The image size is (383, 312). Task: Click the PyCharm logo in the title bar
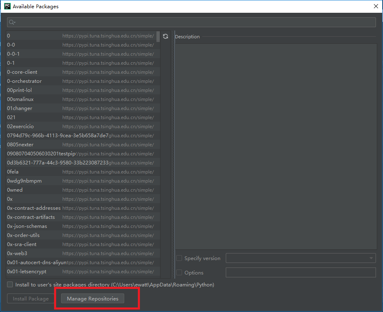coord(7,6)
